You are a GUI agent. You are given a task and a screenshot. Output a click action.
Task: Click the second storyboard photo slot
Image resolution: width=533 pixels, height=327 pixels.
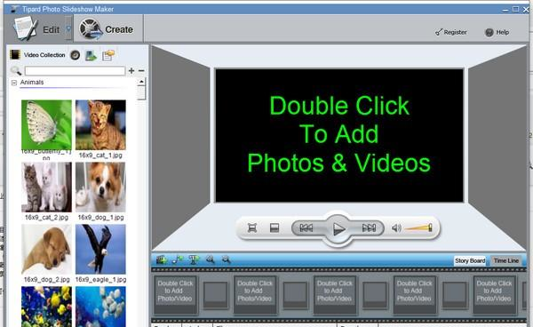pyautogui.click(x=255, y=294)
